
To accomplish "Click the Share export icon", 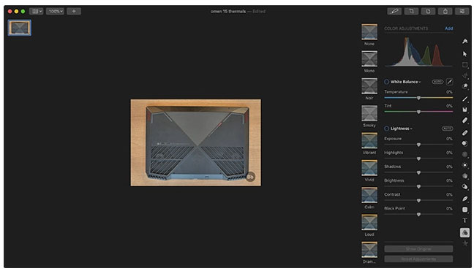I will tap(445, 11).
